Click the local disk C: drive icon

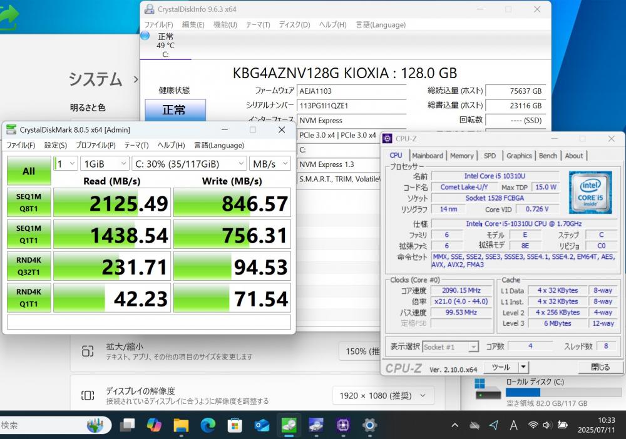click(x=488, y=390)
